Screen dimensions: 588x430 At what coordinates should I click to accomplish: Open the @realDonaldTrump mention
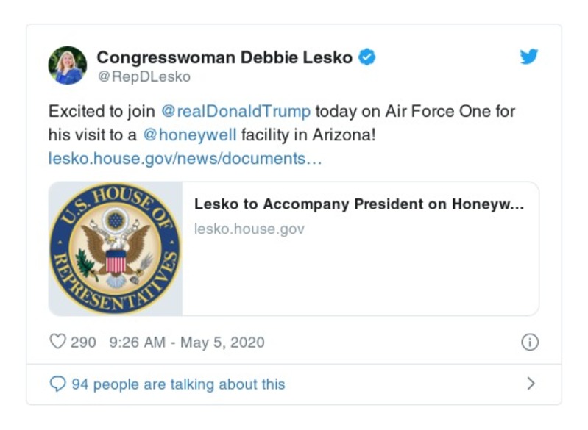(235, 112)
